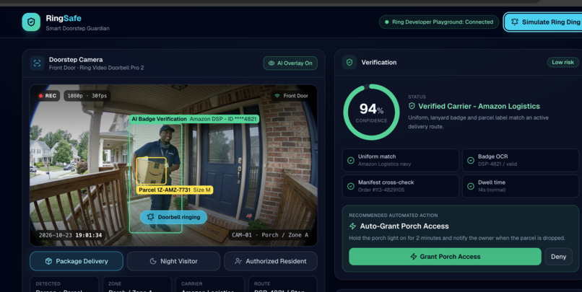Click the lightning icon by Auto-Grant Porch Access

point(352,226)
